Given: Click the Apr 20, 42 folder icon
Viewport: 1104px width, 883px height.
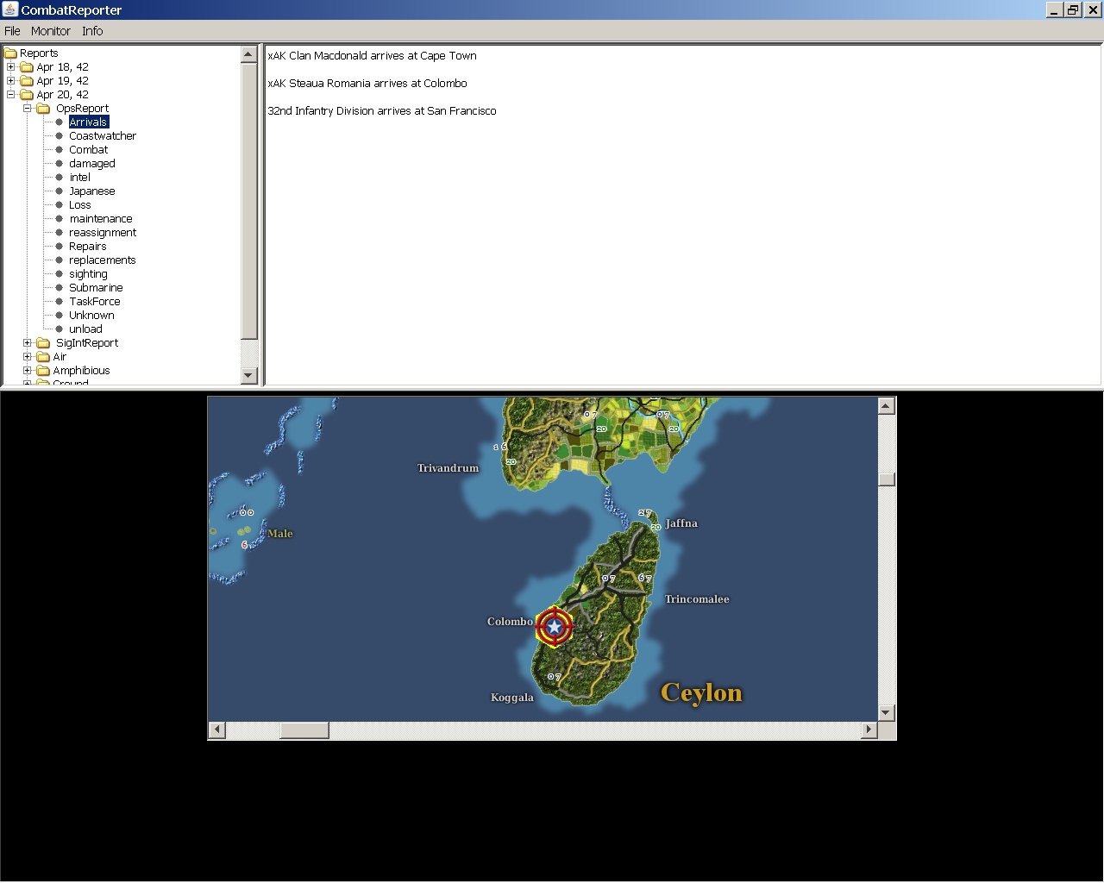Looking at the screenshot, I should [27, 95].
